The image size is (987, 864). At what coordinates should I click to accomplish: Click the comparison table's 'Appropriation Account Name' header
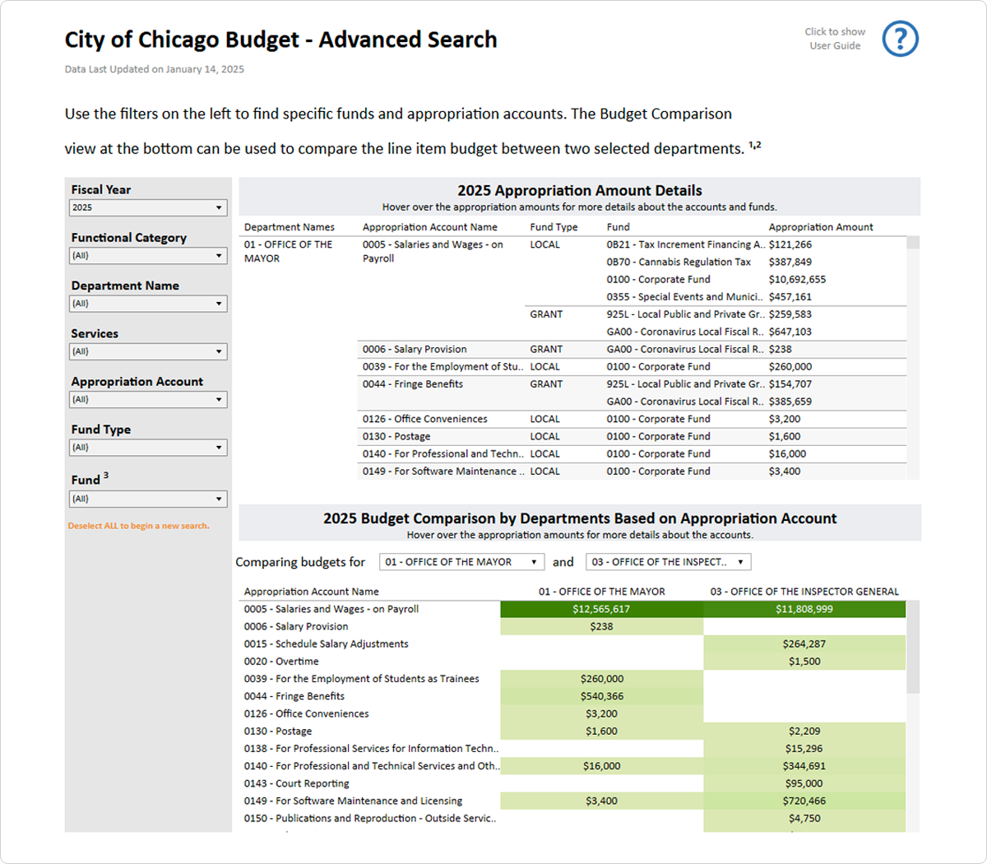click(x=312, y=592)
